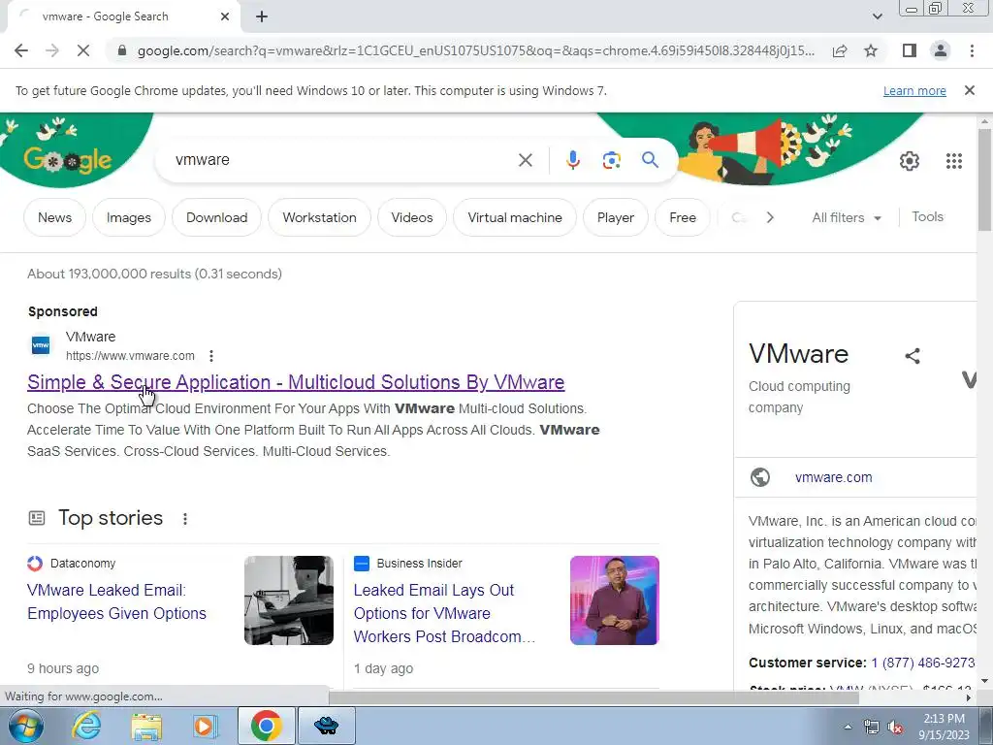Select Chrome icon in the taskbar

click(x=266, y=726)
